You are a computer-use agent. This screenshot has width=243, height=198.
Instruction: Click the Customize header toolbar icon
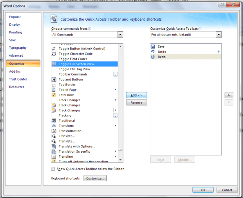[54, 19]
